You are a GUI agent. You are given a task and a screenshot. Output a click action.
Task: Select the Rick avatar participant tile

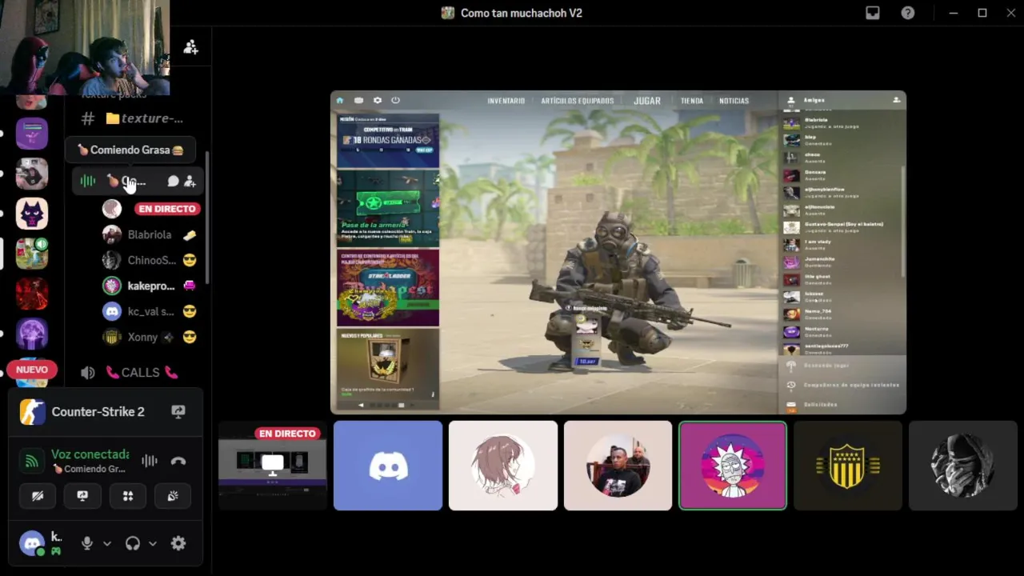coord(733,466)
